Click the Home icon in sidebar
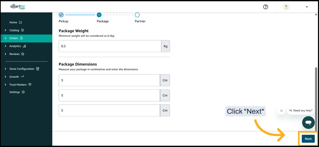The image size is (319, 147). pyautogui.click(x=21, y=22)
